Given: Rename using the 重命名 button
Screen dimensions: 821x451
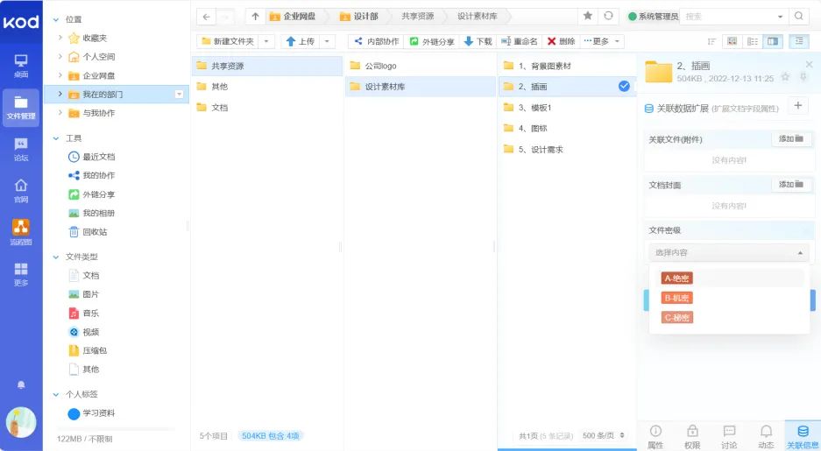Looking at the screenshot, I should (x=519, y=41).
